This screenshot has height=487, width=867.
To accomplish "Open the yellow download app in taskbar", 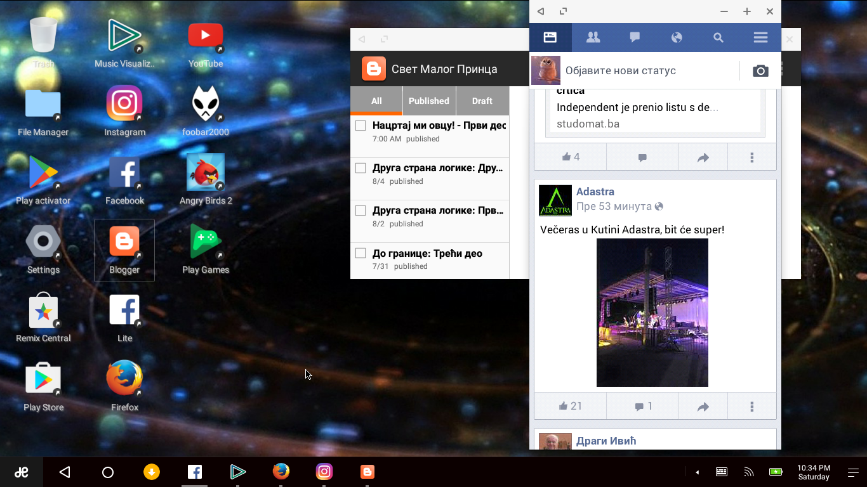I will 151,472.
